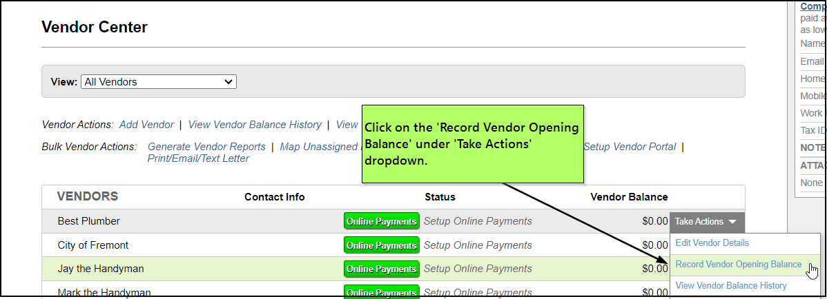Open Setup Online Payments for Best Plumber
Screen dimensions: 827x299
tap(477, 221)
